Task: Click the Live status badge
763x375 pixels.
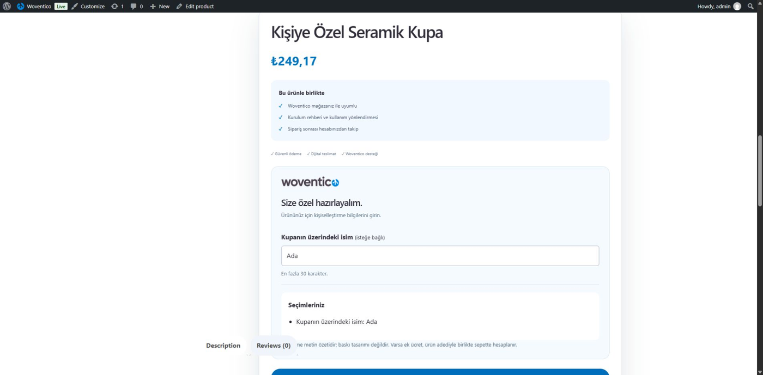Action: (60, 7)
